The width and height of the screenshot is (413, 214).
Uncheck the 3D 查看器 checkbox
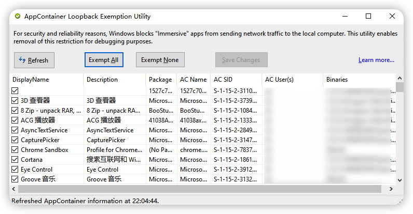tap(15, 100)
